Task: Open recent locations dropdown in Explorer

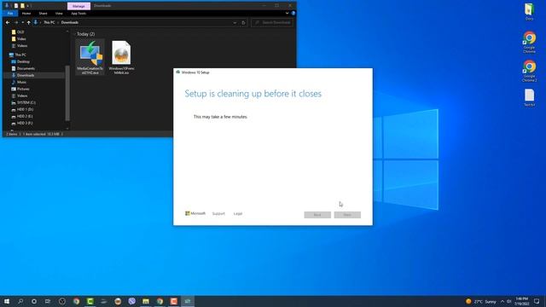Action: click(x=23, y=22)
